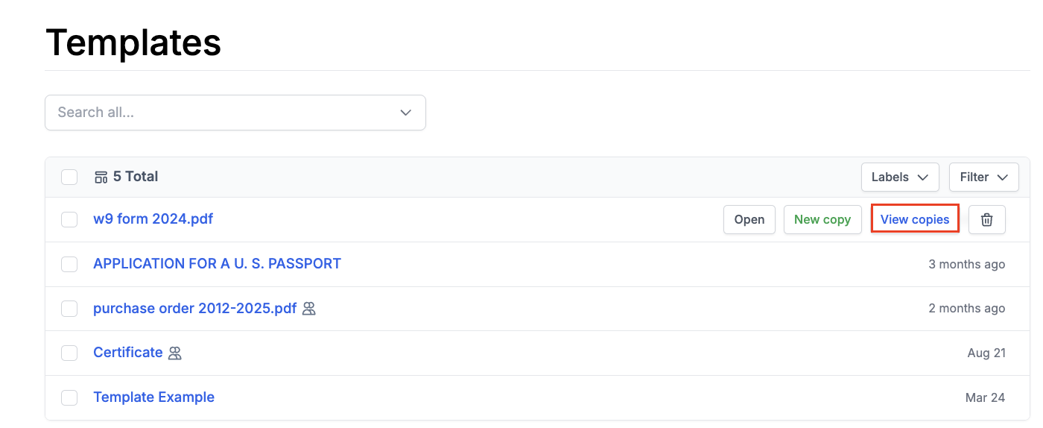Click the View copies button

pos(915,220)
